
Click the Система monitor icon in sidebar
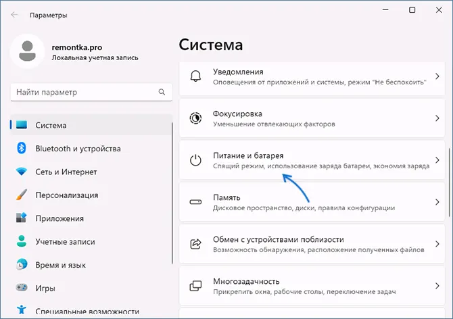(22, 125)
